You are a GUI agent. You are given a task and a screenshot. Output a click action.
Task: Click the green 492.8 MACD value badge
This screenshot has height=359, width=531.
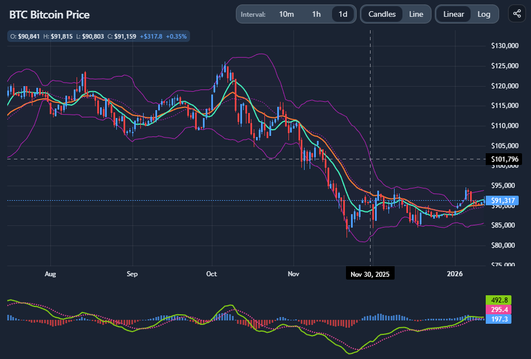[498, 300]
